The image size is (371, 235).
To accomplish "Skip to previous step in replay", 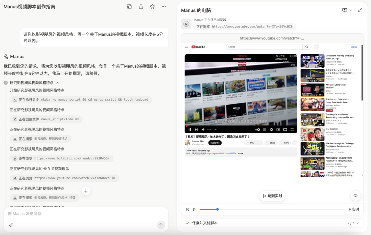I will (x=188, y=210).
